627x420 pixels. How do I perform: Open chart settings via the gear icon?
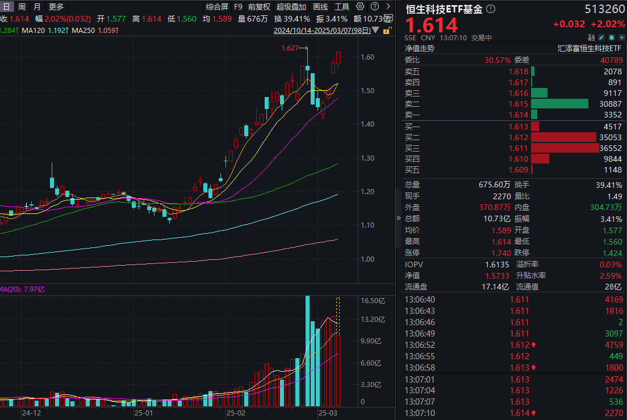(360, 6)
